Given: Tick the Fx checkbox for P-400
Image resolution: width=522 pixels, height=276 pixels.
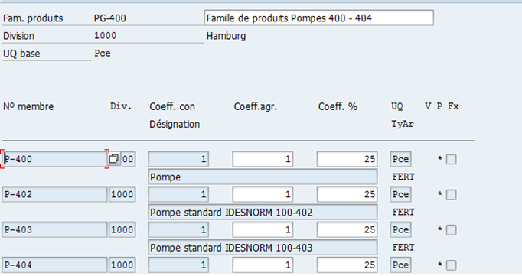Looking at the screenshot, I should [451, 159].
